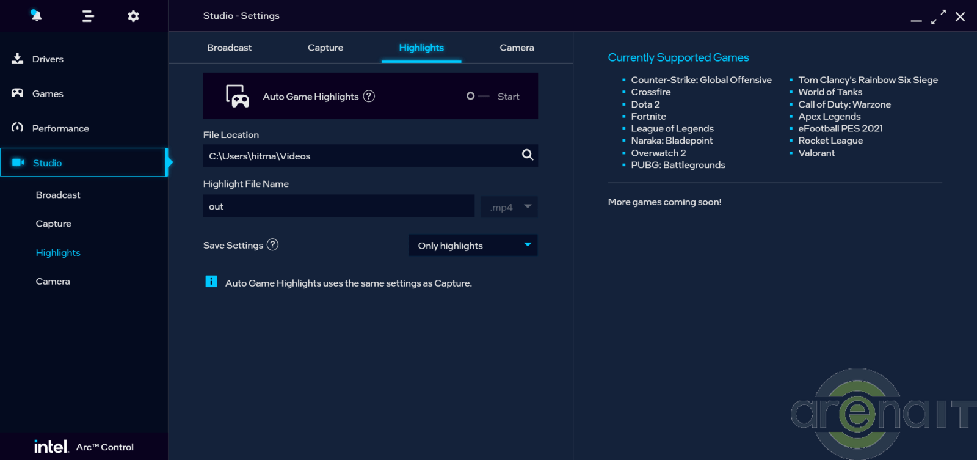Click the Highlight File Name field
The width and height of the screenshot is (977, 460).
(x=338, y=206)
